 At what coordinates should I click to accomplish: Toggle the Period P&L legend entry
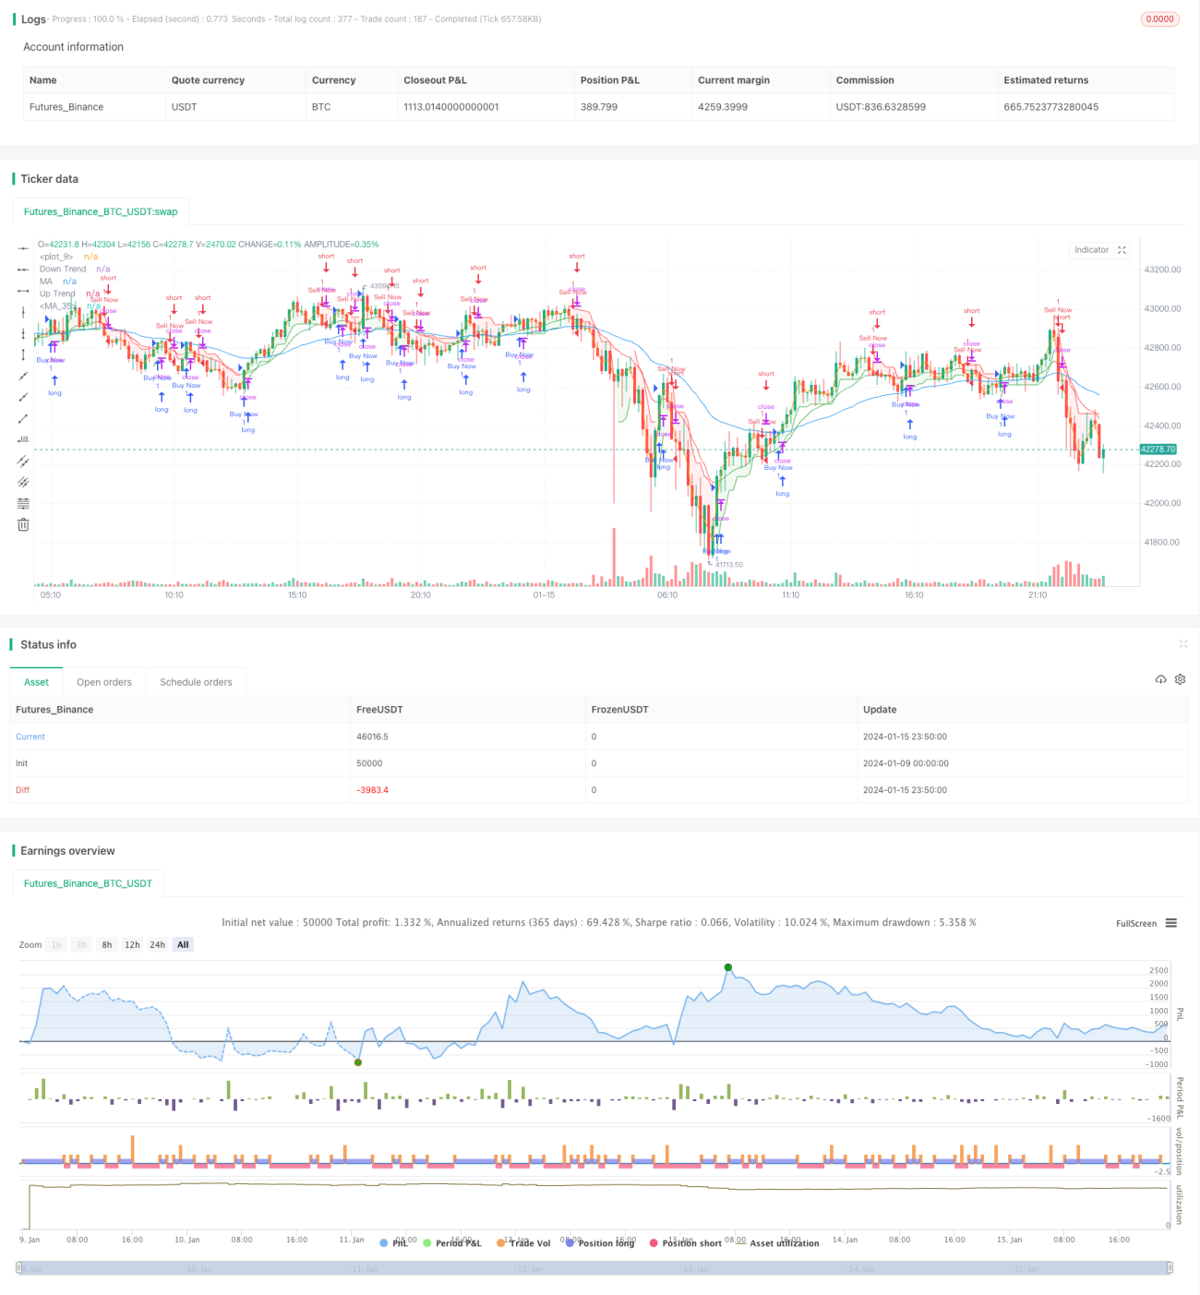click(x=452, y=1243)
